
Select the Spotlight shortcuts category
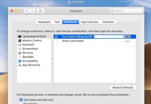pos(28,57)
